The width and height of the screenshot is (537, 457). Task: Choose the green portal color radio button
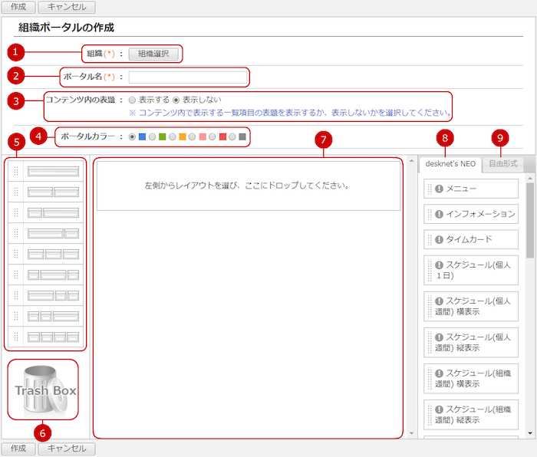tap(153, 137)
